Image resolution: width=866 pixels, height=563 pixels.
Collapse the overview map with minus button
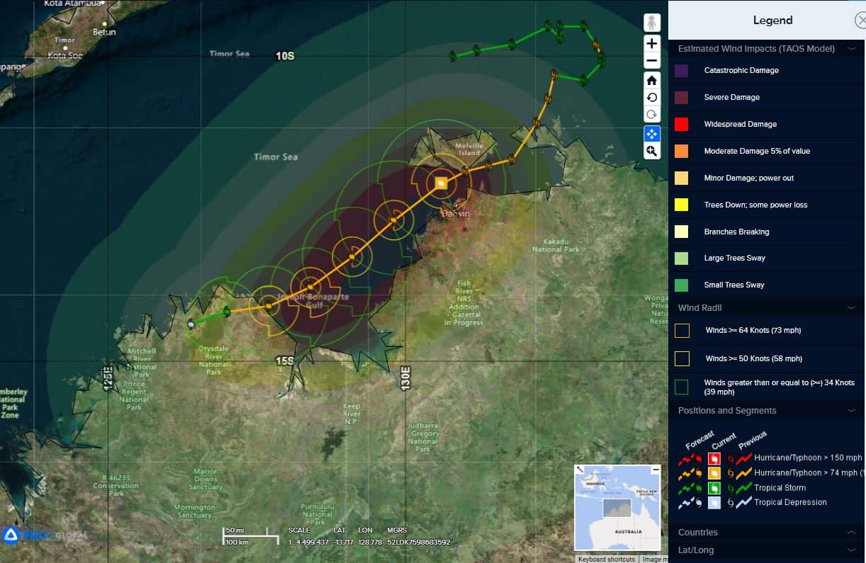[x=656, y=470]
